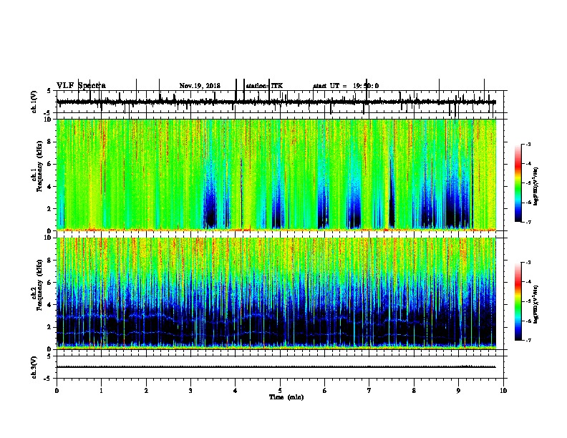Click the time axis tick label "4"
Image resolution: width=567 pixels, height=438 pixels.
[x=236, y=390]
